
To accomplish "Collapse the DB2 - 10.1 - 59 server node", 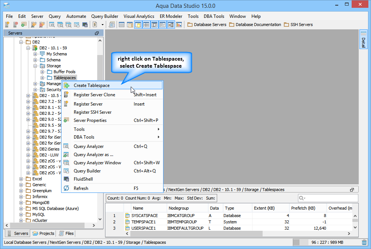I will (x=28, y=48).
